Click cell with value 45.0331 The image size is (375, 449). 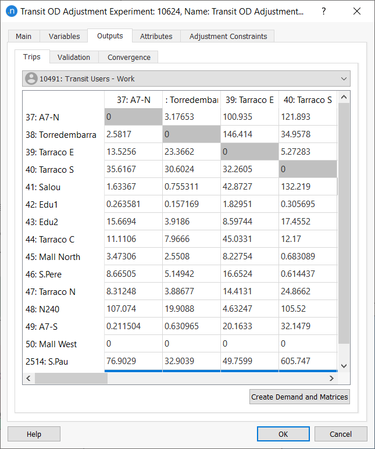(249, 239)
